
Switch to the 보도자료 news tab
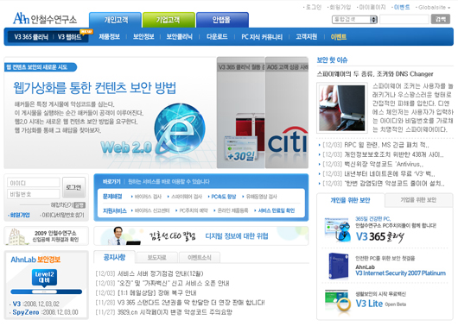click(x=157, y=258)
